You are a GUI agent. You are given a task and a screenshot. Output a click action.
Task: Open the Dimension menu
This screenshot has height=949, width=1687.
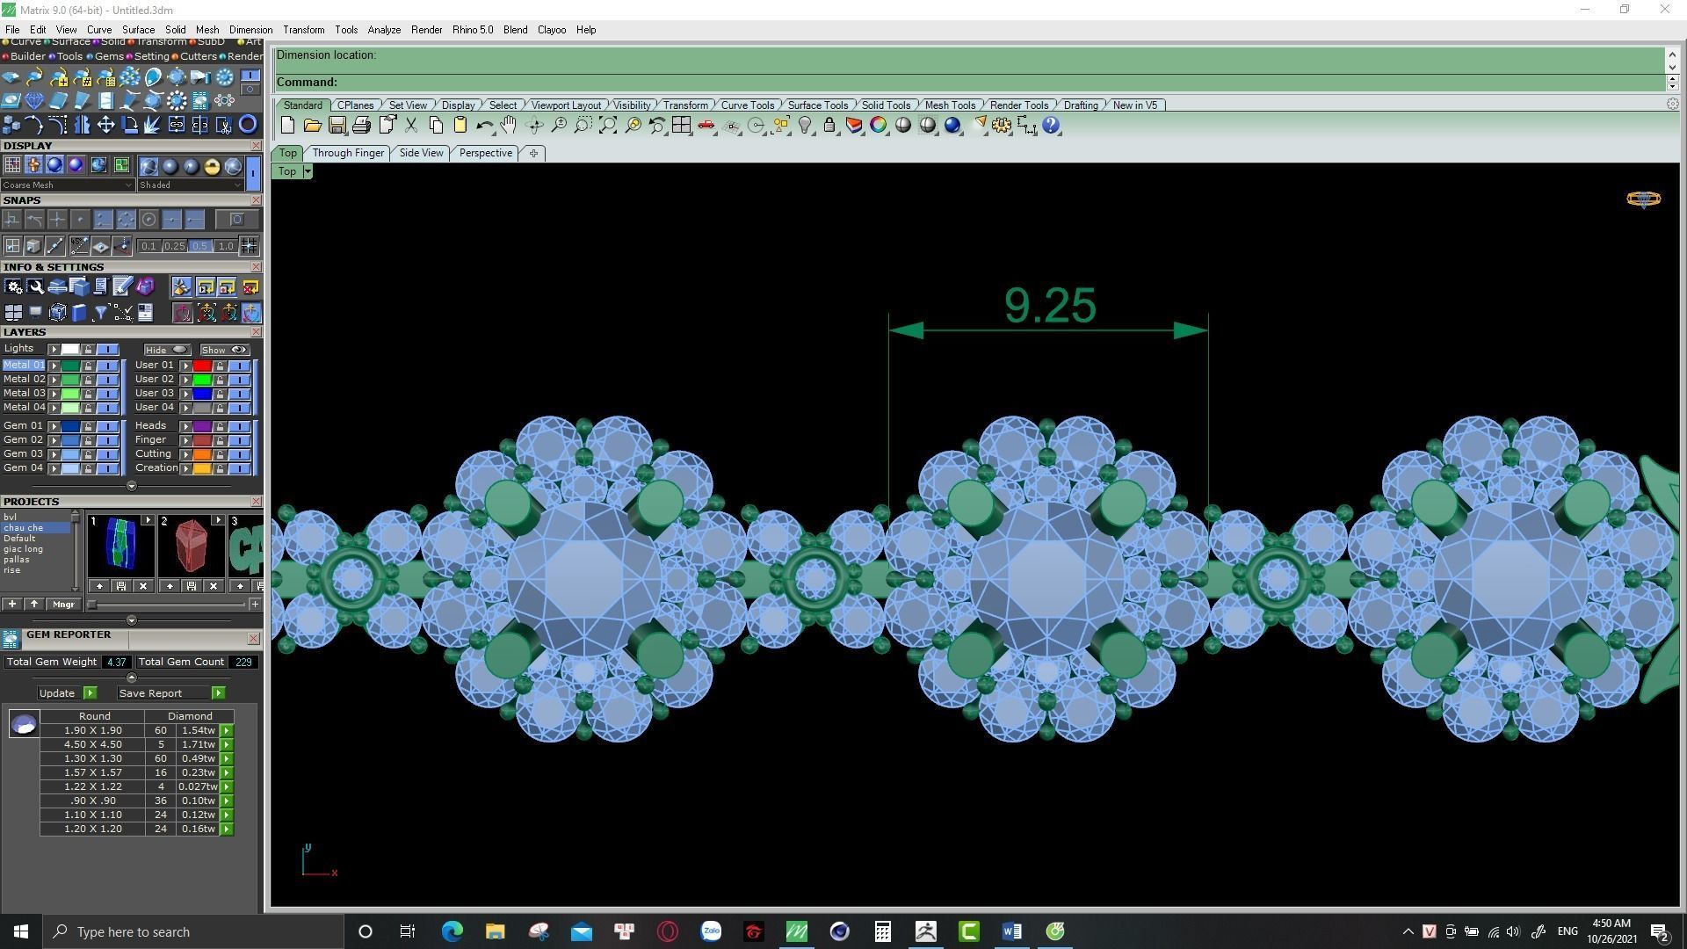(x=250, y=30)
